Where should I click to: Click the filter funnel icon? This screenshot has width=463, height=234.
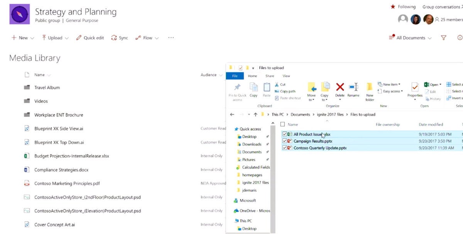click(x=444, y=38)
